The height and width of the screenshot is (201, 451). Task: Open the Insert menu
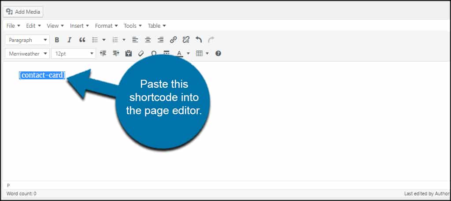point(79,26)
